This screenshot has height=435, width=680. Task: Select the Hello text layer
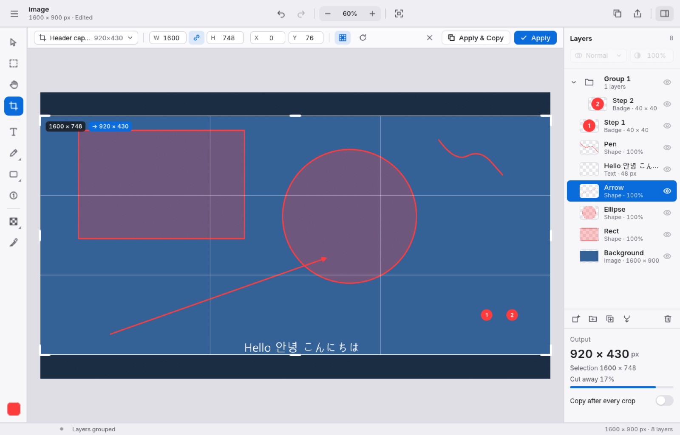622,169
